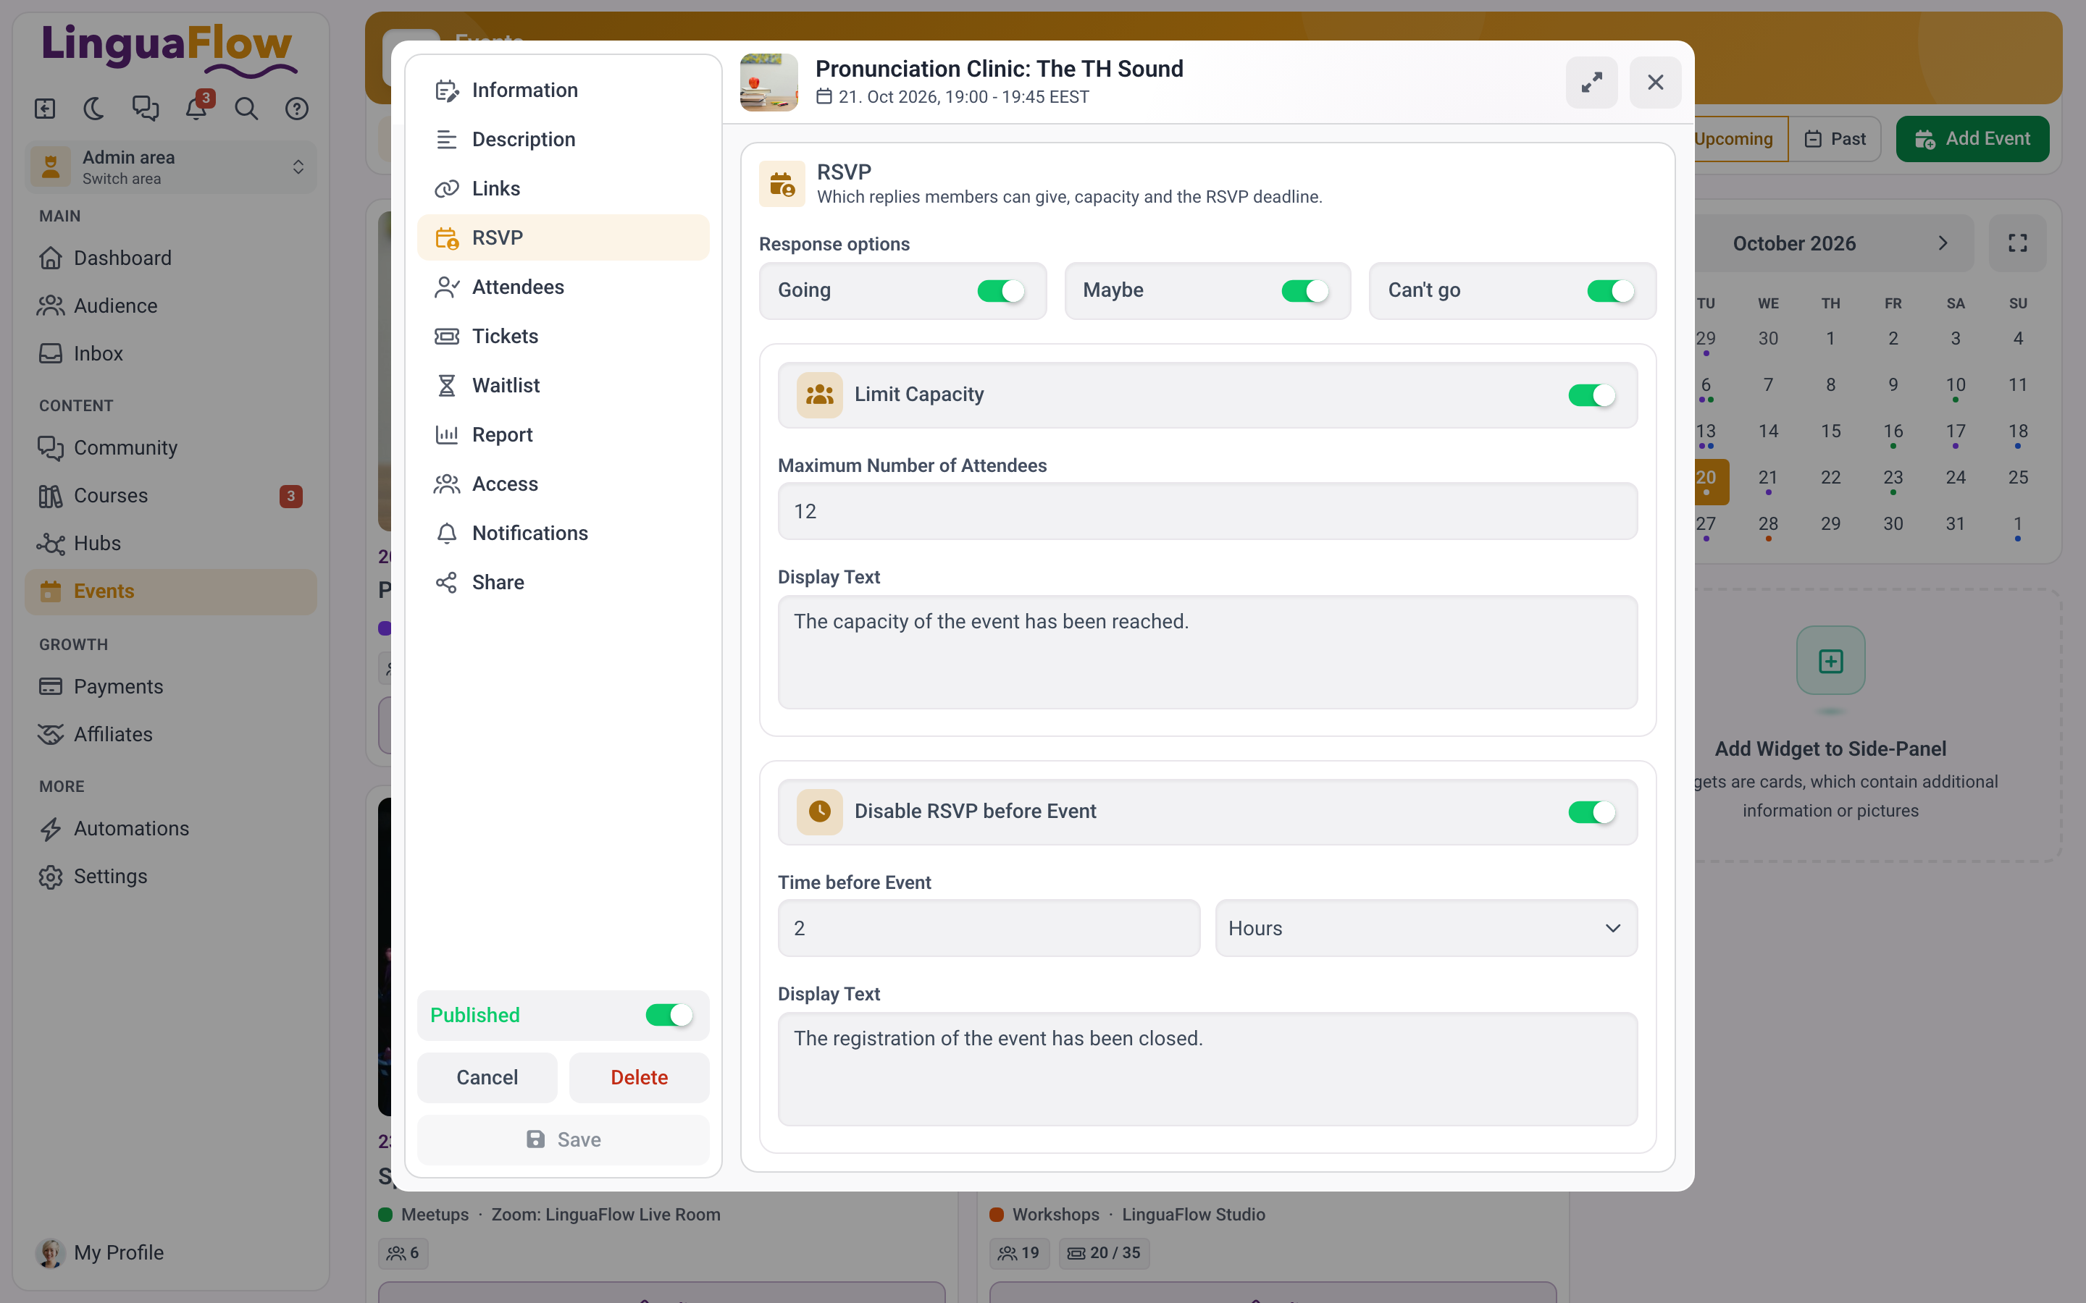Collapse sidebar with the arrow icon

(x=45, y=109)
